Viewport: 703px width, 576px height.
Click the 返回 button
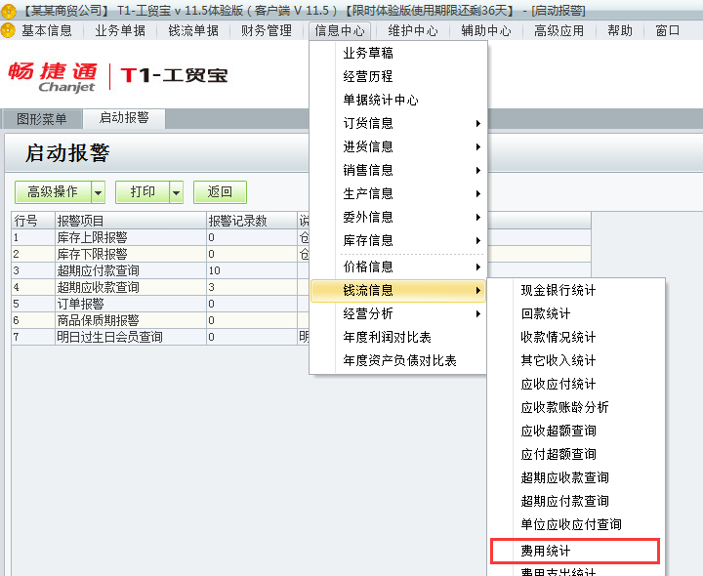point(220,192)
